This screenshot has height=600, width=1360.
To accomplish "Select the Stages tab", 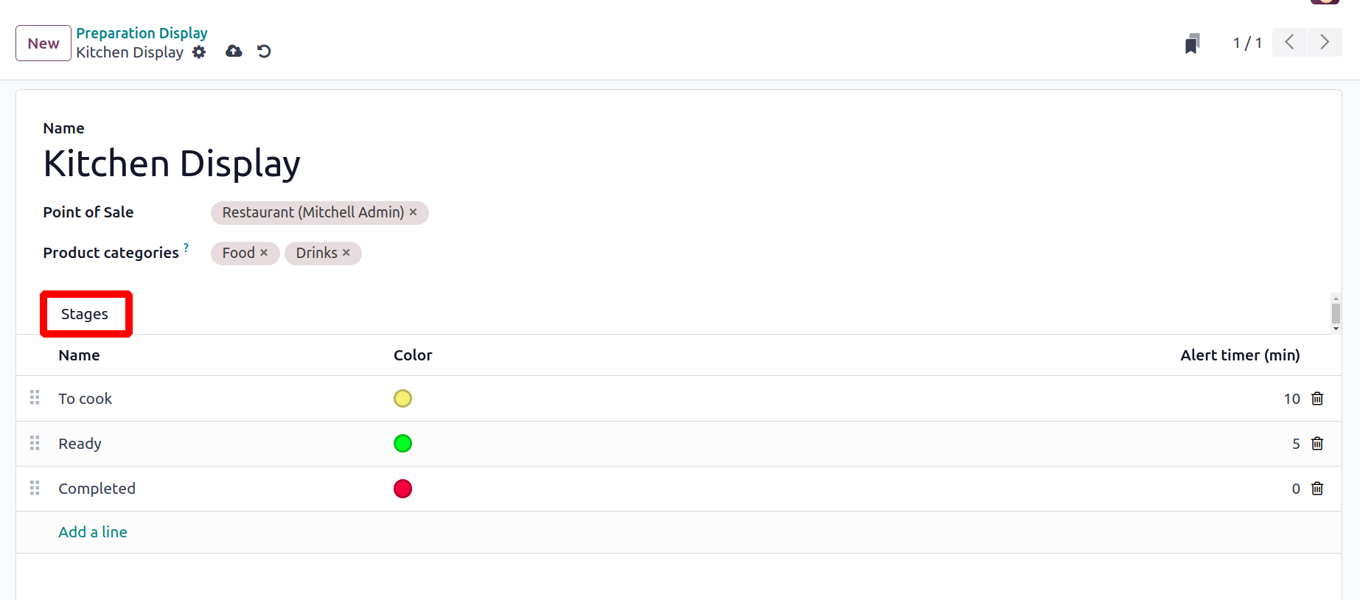I will 85,314.
